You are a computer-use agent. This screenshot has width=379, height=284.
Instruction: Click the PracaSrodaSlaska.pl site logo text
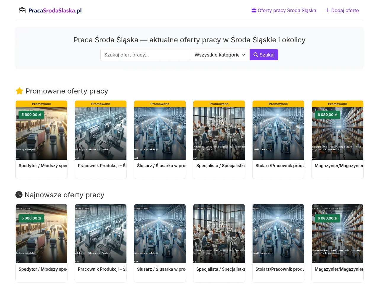(x=55, y=11)
